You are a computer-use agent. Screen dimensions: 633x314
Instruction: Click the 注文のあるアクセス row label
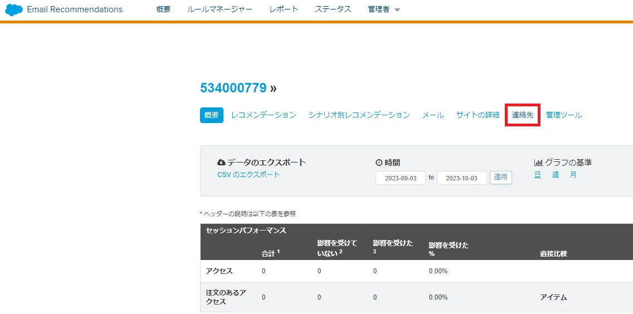click(226, 297)
